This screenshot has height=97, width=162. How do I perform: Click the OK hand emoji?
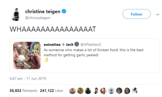[x=46, y=60]
